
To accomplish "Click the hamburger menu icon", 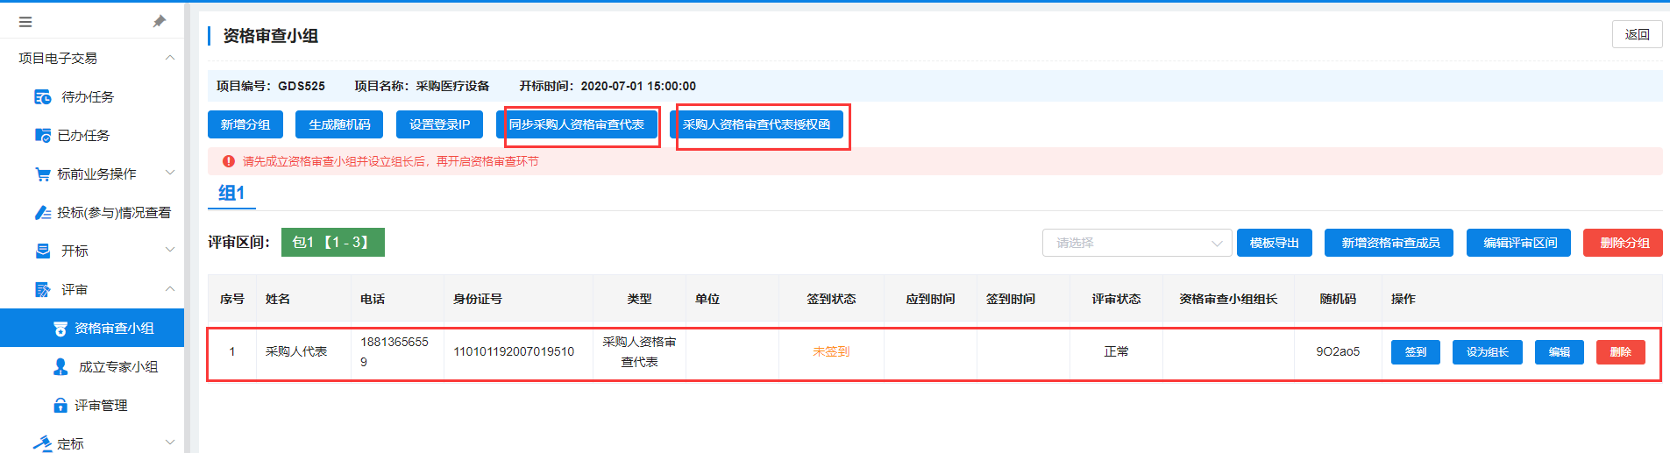I will [25, 22].
